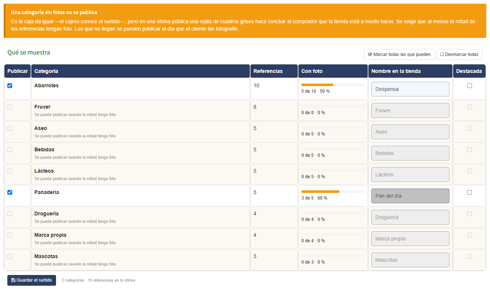
Task: Click the text '3 de 5 · 60 %'
Action: pyautogui.click(x=314, y=198)
